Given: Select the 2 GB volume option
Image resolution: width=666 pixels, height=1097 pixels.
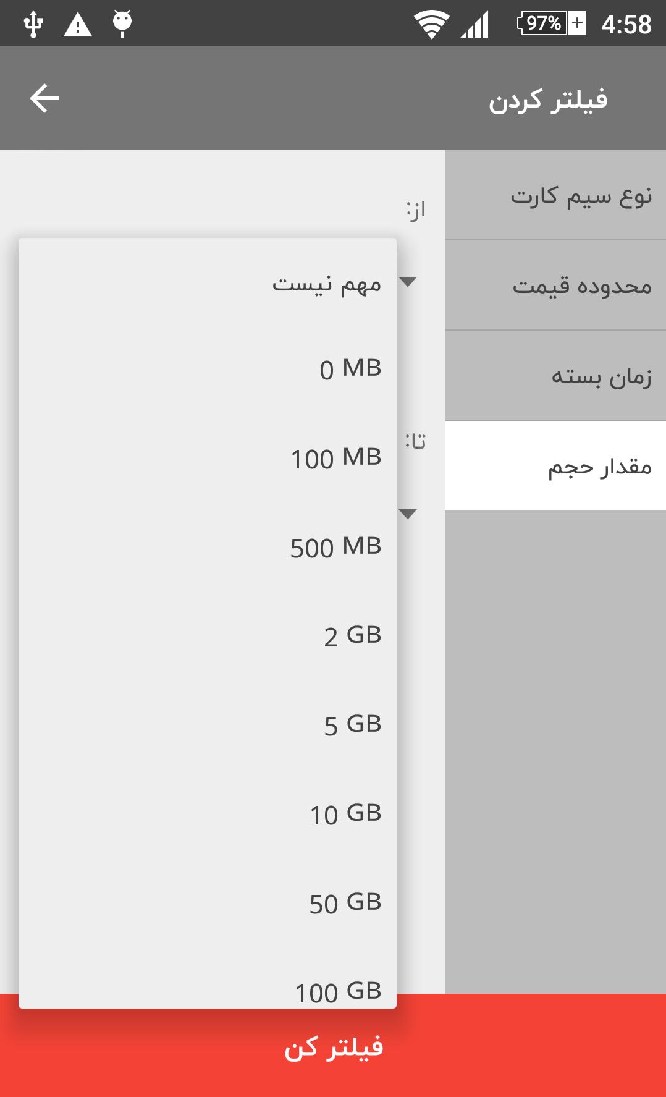Looking at the screenshot, I should pyautogui.click(x=208, y=637).
